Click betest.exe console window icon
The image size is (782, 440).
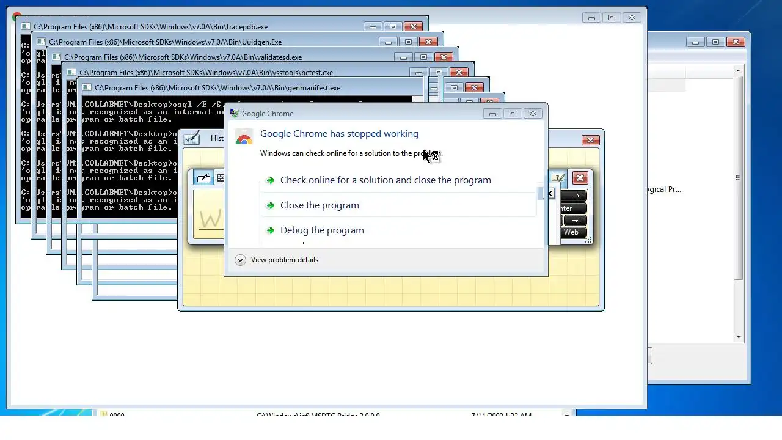71,73
